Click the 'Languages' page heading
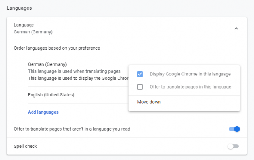 tap(19, 8)
